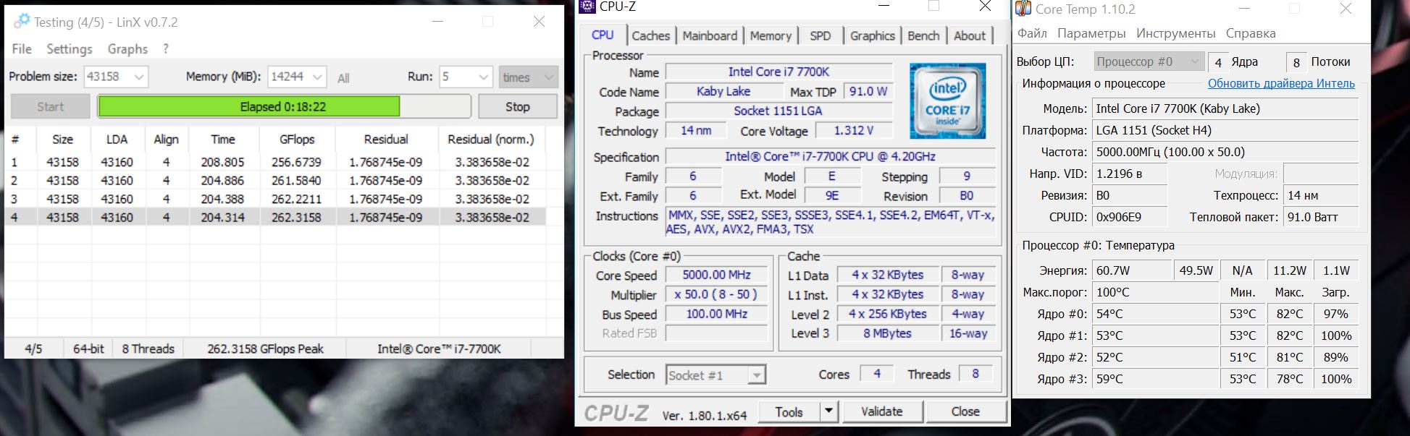
Task: Click the Multiplier x 50.0 (8 - 50) field
Action: [716, 294]
